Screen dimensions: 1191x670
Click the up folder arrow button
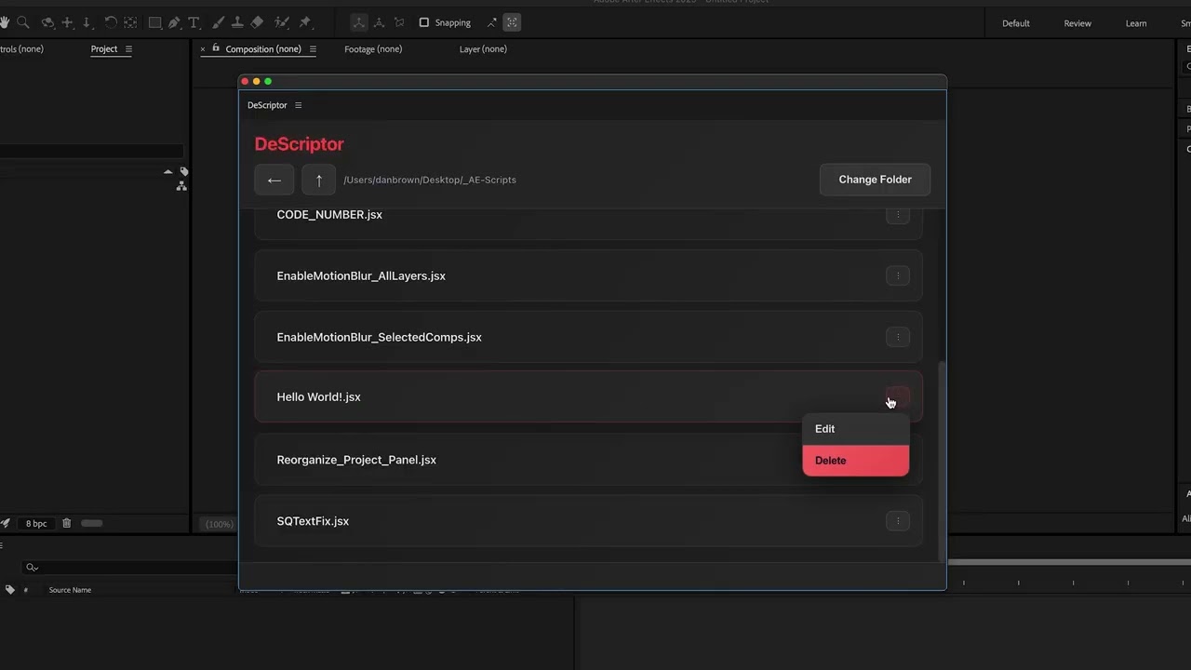coord(318,180)
